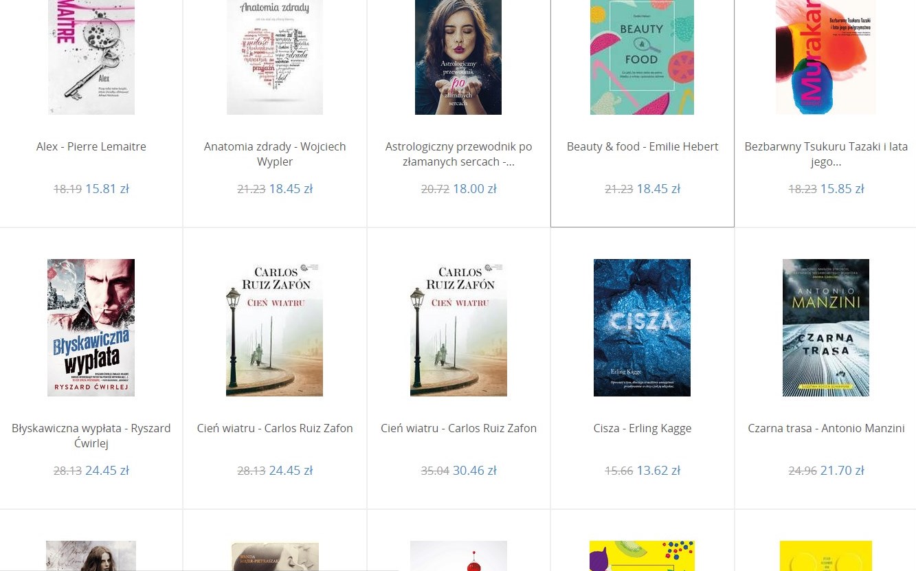
Task: Click Błyskawiczna wypłata - Ryszard Ćwirlej title
Action: (91, 436)
